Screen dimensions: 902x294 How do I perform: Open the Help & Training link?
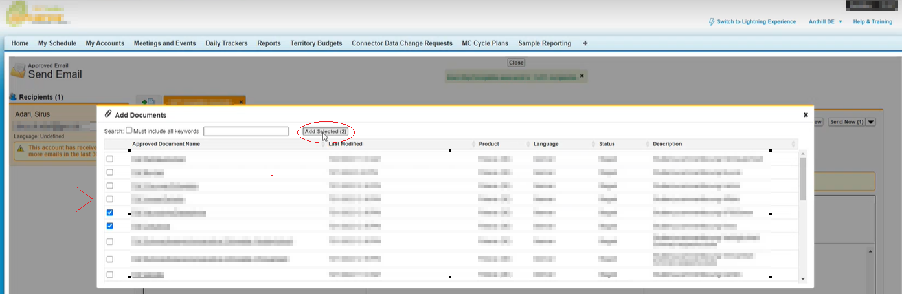pos(872,21)
